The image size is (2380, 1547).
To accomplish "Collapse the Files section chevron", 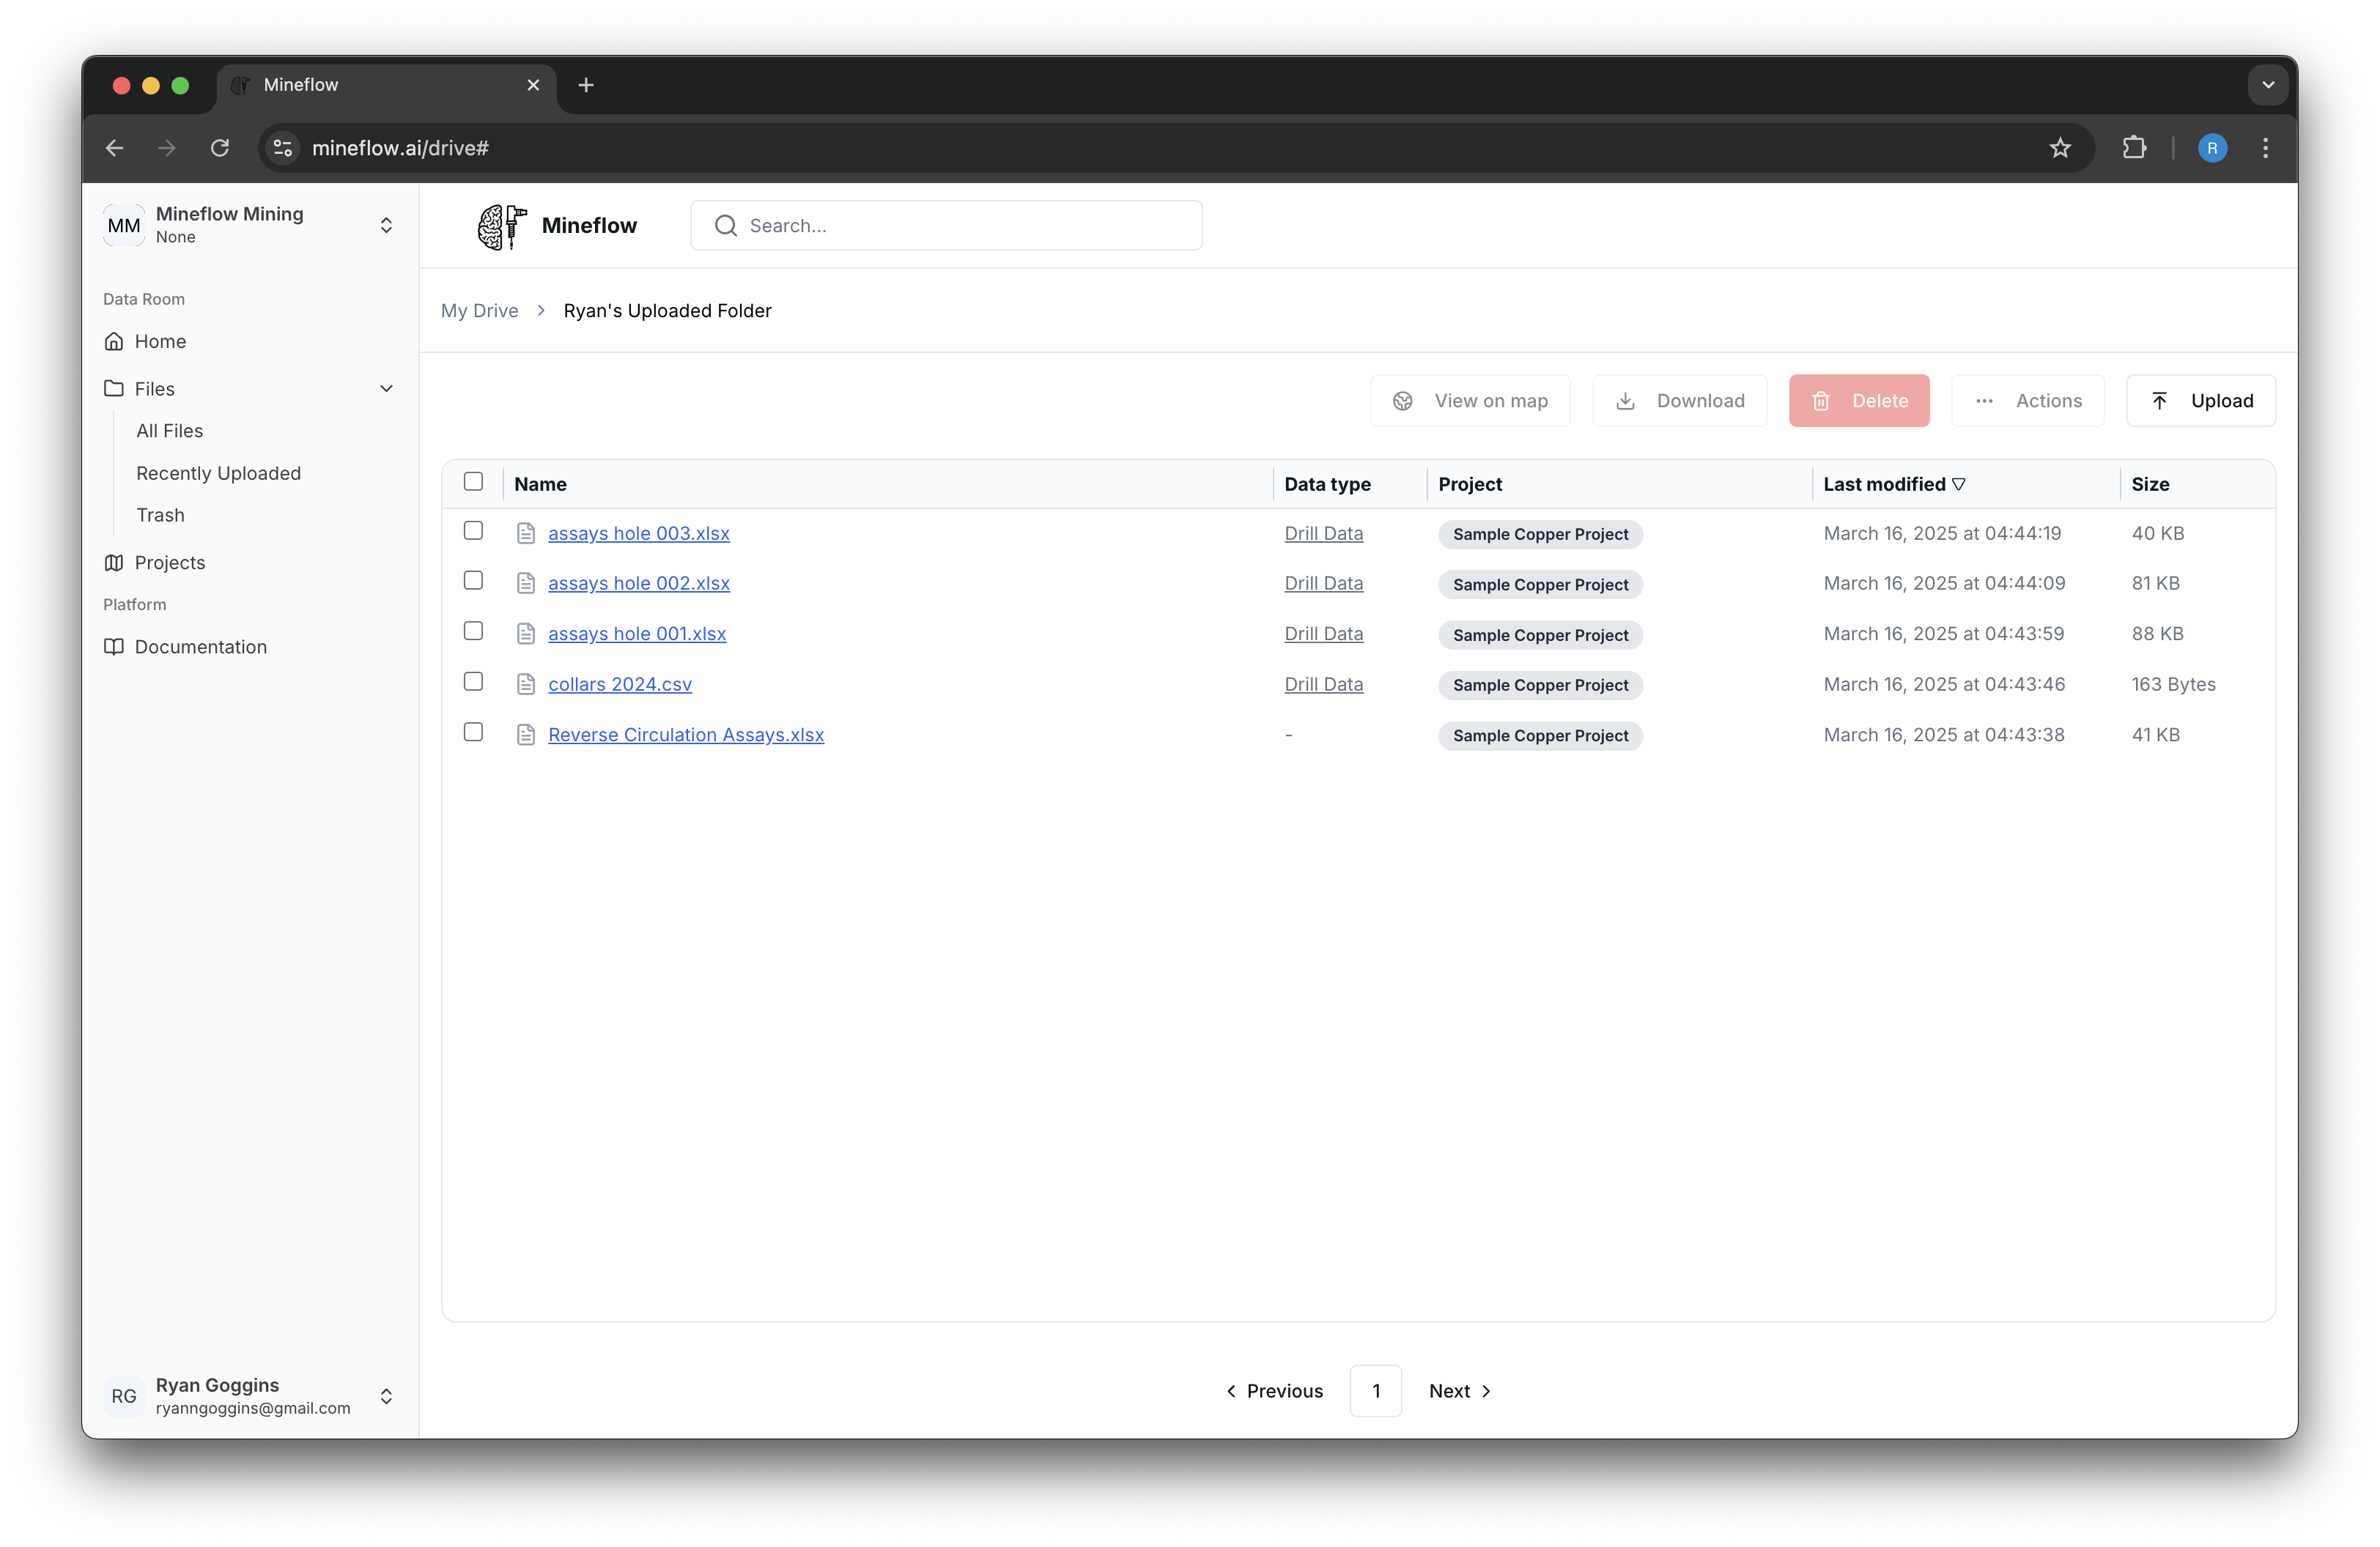I will [386, 389].
